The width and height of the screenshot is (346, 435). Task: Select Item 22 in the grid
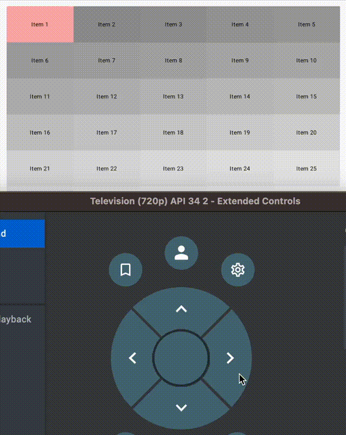(x=107, y=169)
